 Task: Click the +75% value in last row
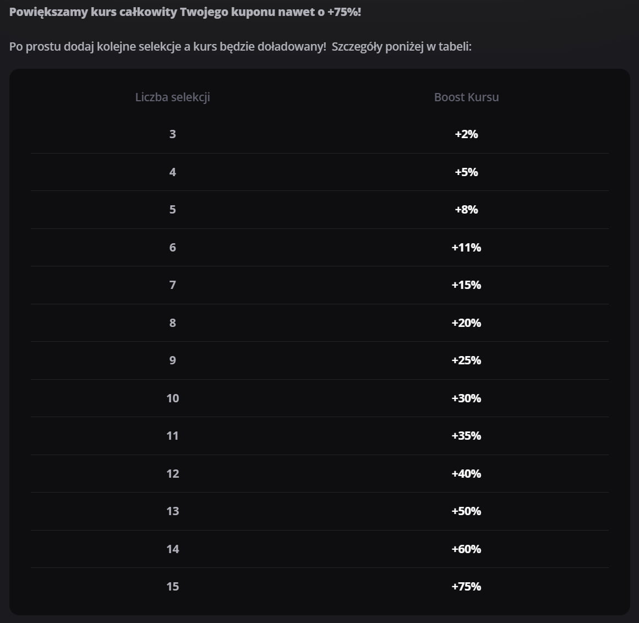pyautogui.click(x=466, y=587)
